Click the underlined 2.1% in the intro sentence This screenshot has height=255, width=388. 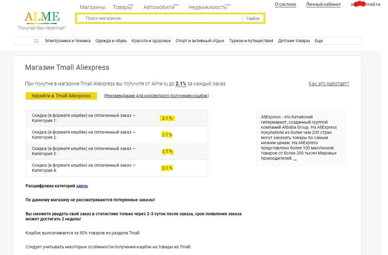pos(181,84)
